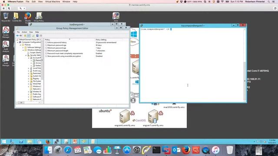The image size is (278, 156).
Task: Open the VMware Fusion app menu
Action: point(16,2)
